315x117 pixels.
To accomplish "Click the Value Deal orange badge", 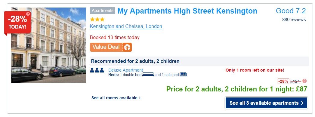I will [111, 47].
